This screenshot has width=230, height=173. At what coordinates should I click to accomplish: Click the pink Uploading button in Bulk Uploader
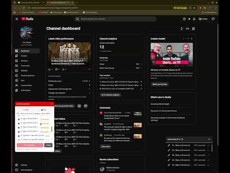(x=30, y=145)
